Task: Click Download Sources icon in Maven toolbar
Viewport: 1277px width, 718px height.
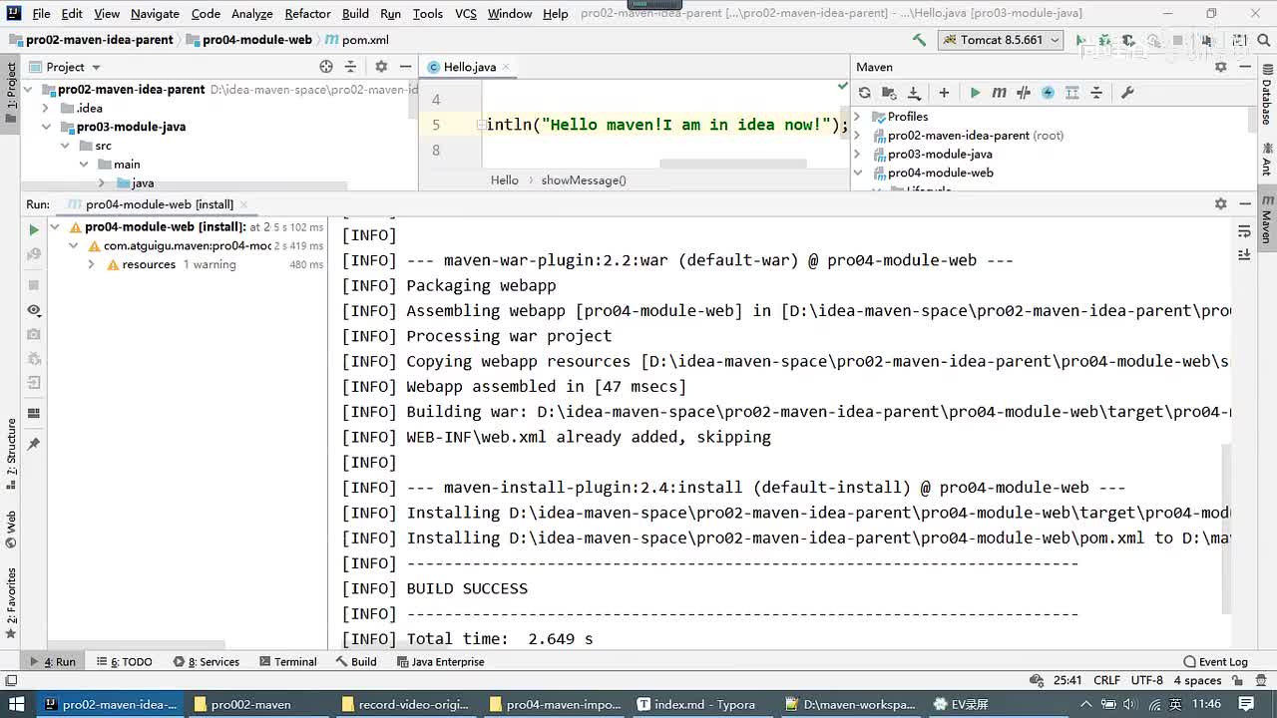Action: [x=913, y=93]
